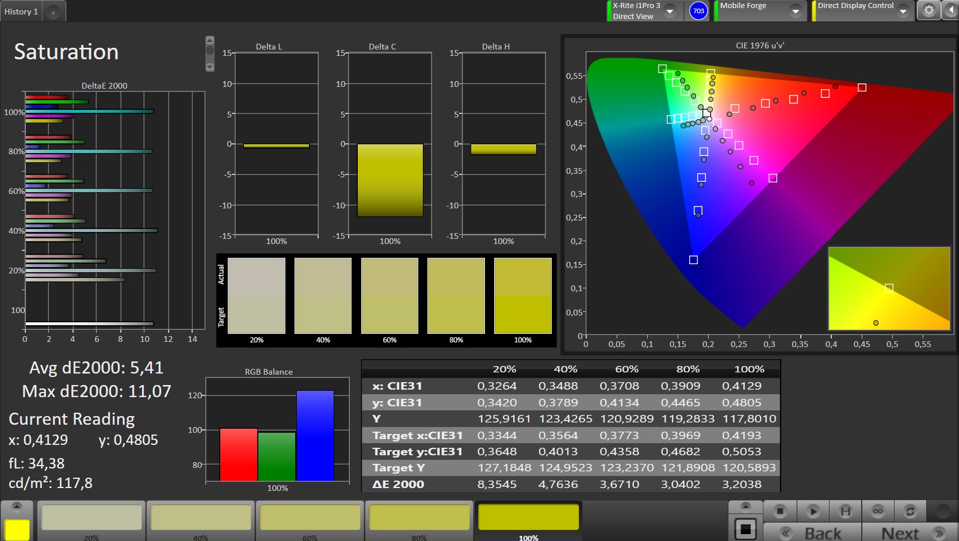959x541 pixels.
Task: Click the 100% column header in data table
Action: point(749,369)
